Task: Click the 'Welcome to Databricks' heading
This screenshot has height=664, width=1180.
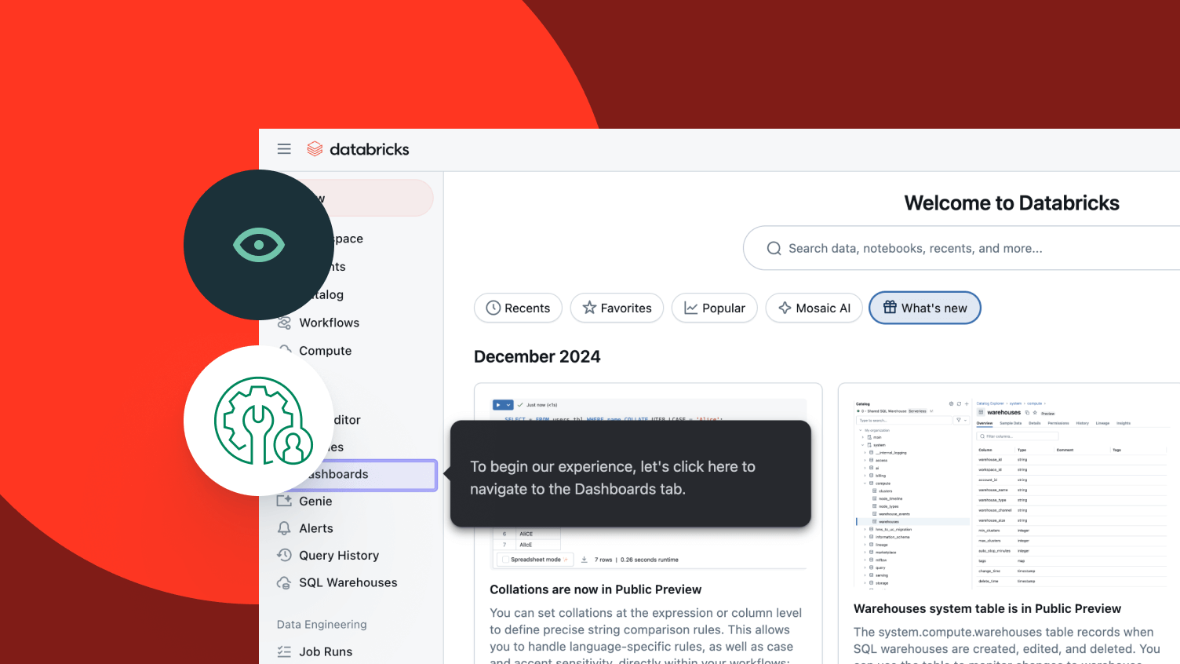Action: pos(1011,203)
